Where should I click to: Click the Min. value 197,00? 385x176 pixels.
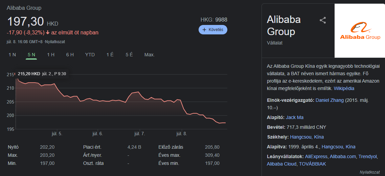point(47,163)
